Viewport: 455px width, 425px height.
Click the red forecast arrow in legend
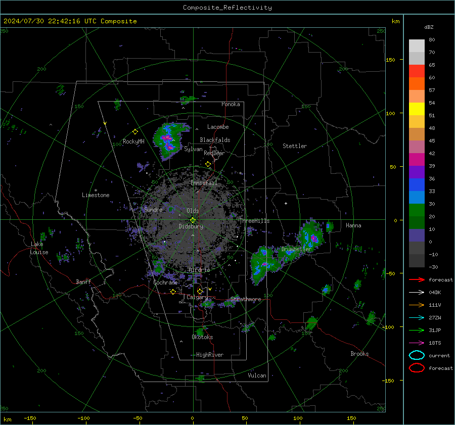pos(417,279)
